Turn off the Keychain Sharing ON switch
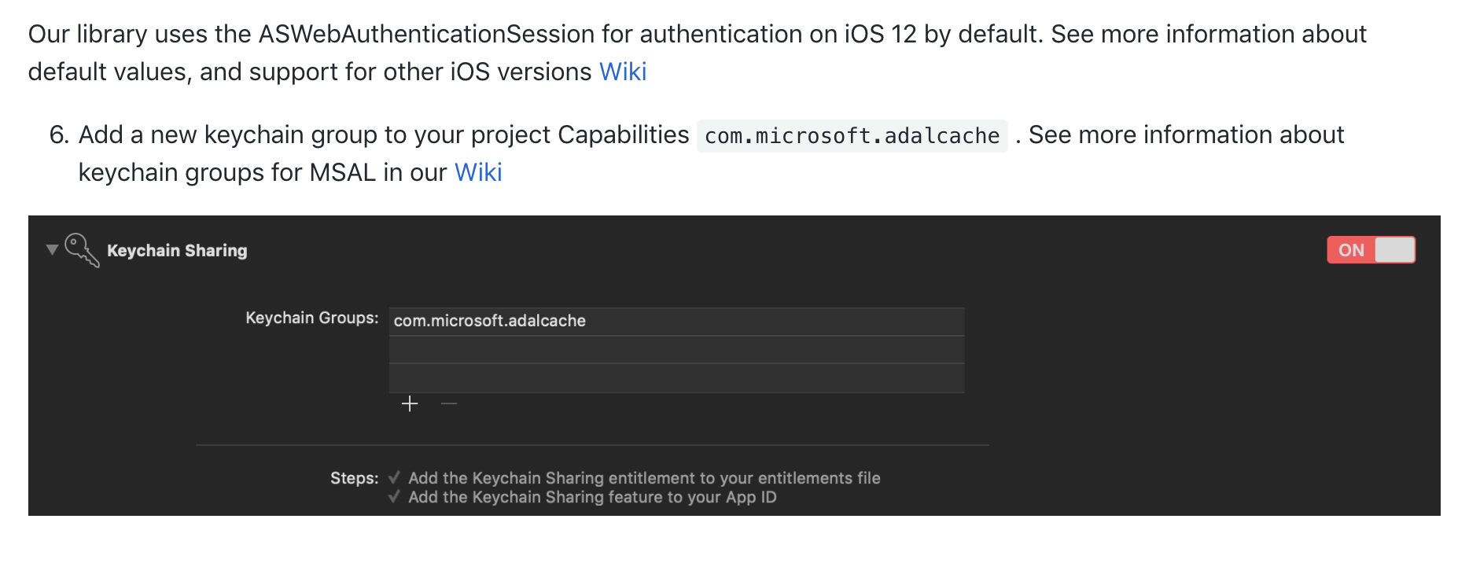 tap(1371, 250)
